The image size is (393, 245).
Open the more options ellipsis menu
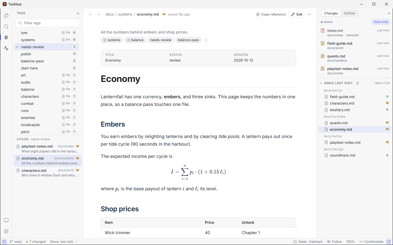[x=309, y=14]
